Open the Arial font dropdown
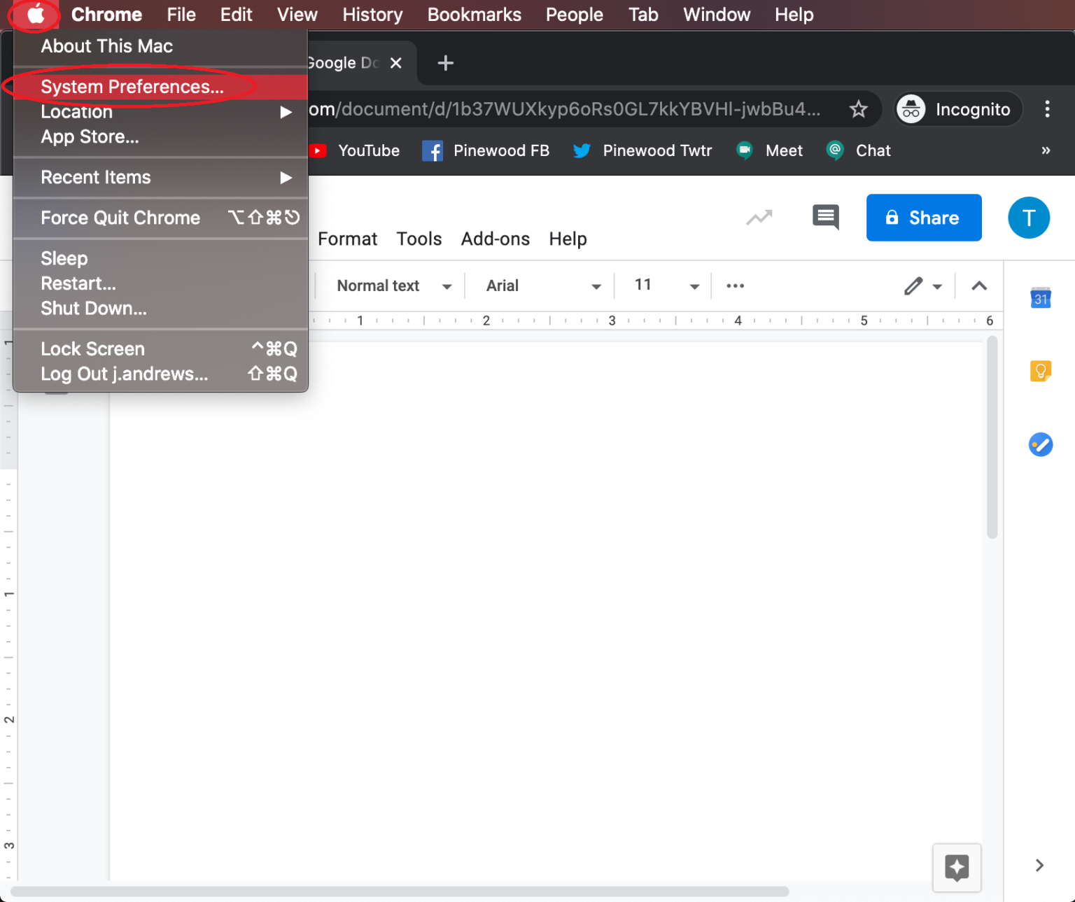Screen dimensions: 1075x902 point(539,286)
